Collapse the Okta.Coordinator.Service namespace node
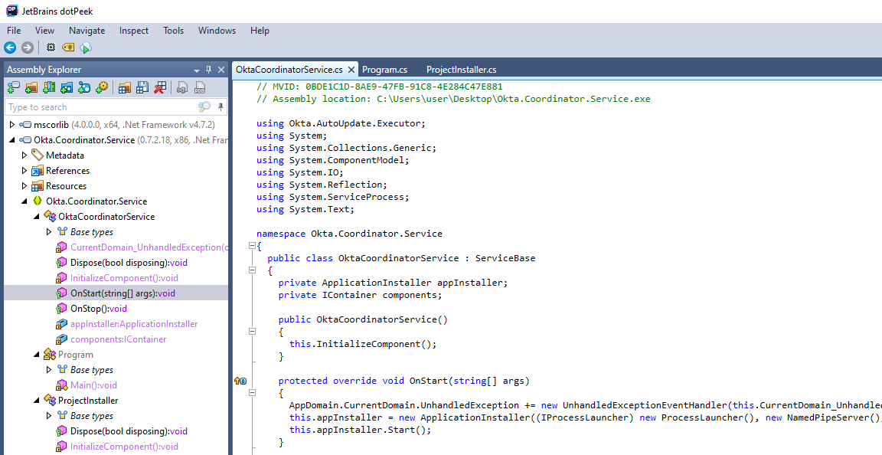This screenshot has height=455, width=882. [24, 201]
